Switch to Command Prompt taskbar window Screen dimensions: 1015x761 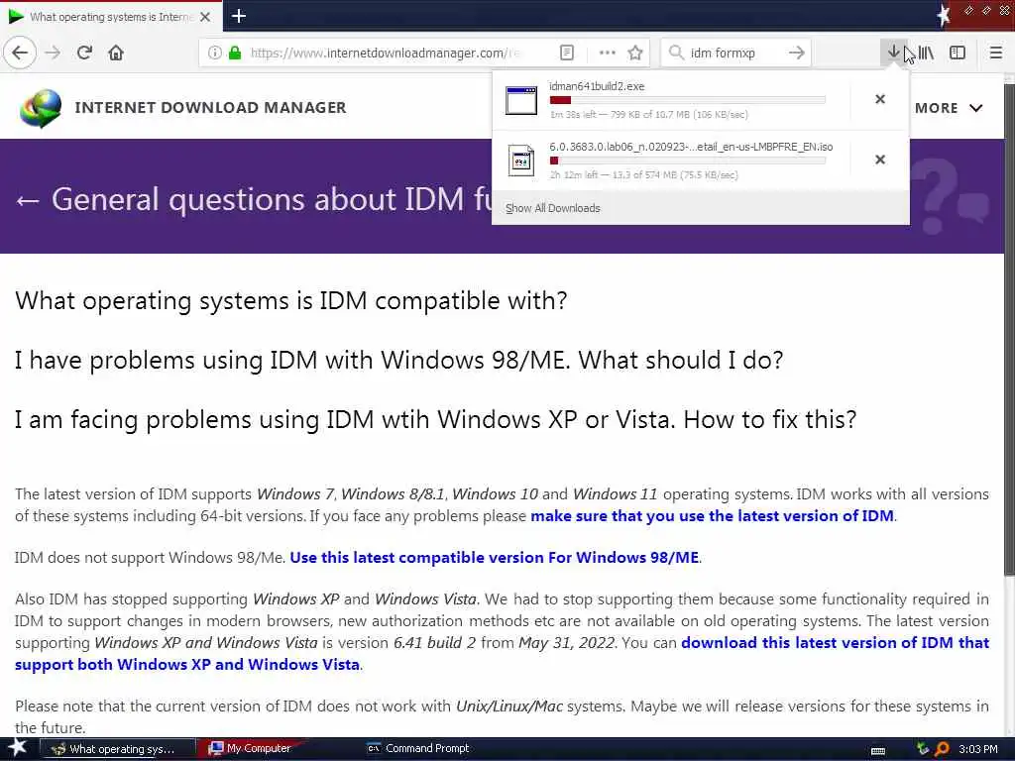click(x=419, y=748)
